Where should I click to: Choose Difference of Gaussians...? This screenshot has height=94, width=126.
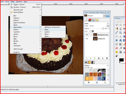tap(54, 27)
